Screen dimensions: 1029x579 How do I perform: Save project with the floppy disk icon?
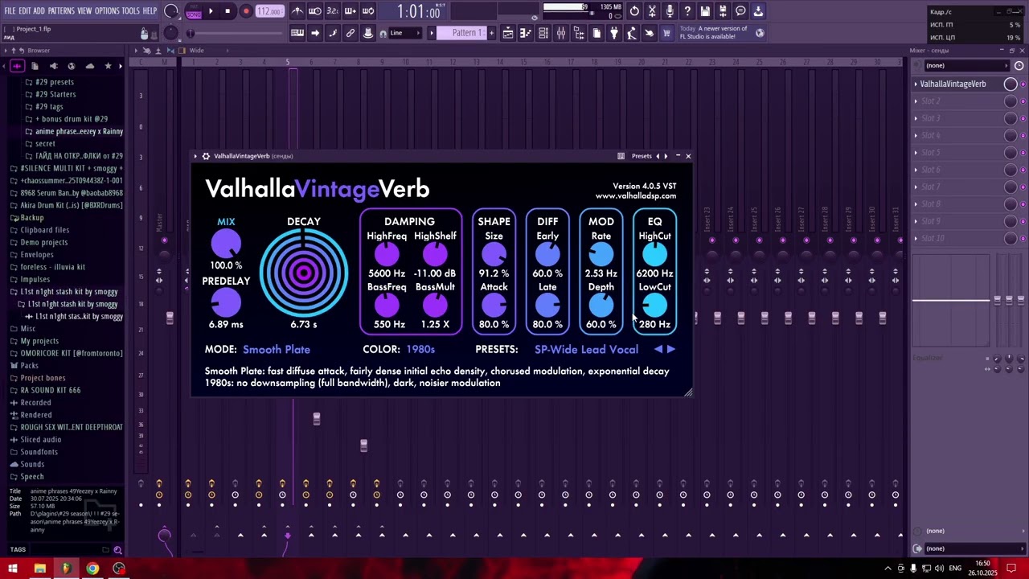tap(705, 11)
